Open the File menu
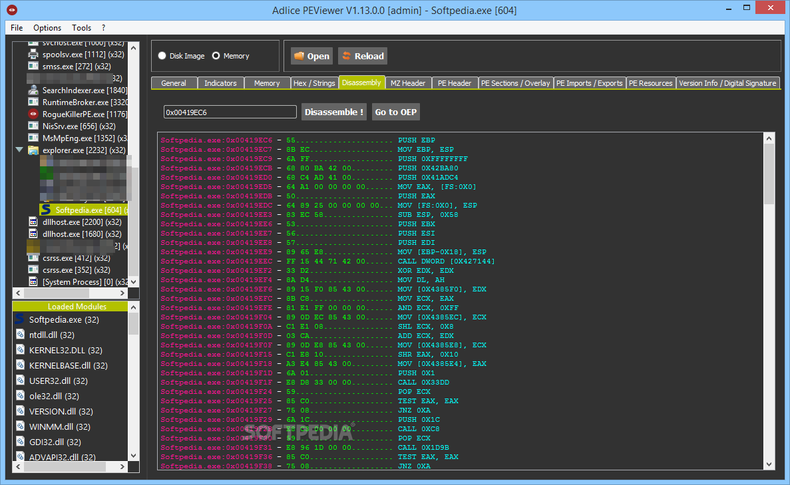790x485 pixels. 17,28
